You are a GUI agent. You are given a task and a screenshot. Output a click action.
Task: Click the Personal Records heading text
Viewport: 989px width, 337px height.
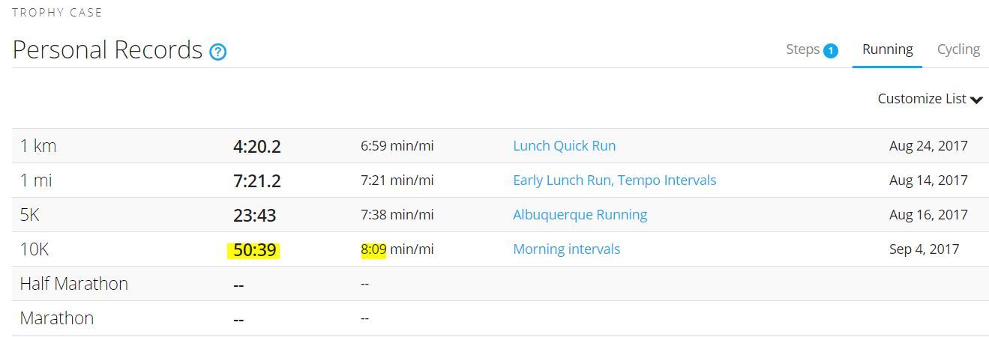pyautogui.click(x=107, y=50)
